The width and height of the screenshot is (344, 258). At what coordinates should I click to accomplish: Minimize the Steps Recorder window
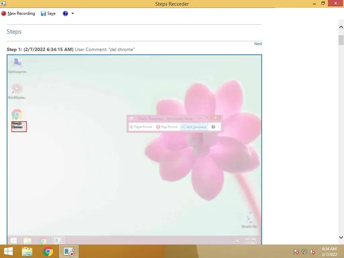pyautogui.click(x=314, y=3)
